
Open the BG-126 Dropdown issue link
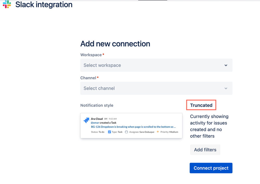click(x=133, y=127)
